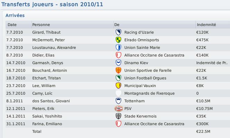The height and width of the screenshot is (138, 230).
Task: Click the Union Sportive de Farelle striped crest
Action: point(118,70)
